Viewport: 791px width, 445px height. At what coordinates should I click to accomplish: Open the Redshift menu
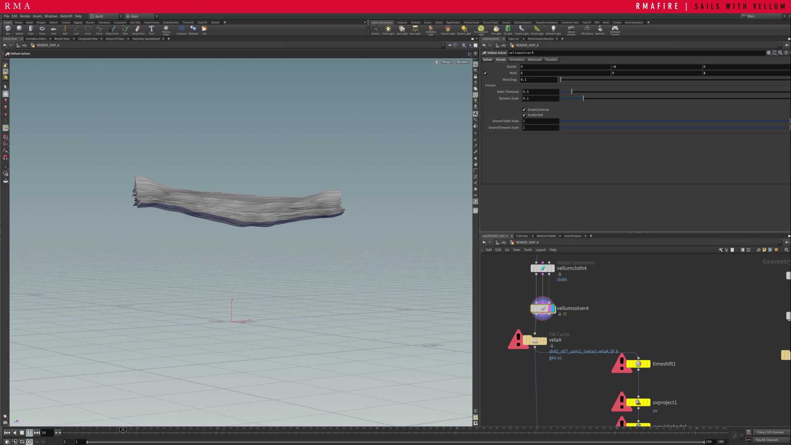coord(66,16)
